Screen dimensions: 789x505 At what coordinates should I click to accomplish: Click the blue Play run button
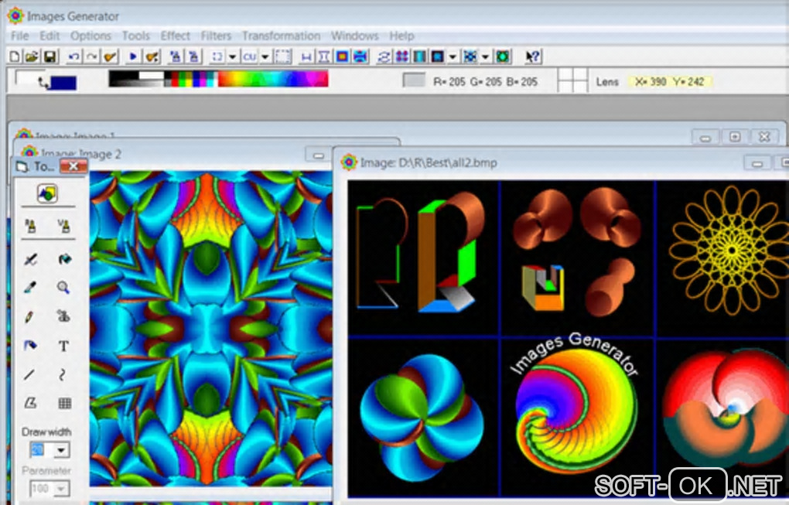point(133,56)
